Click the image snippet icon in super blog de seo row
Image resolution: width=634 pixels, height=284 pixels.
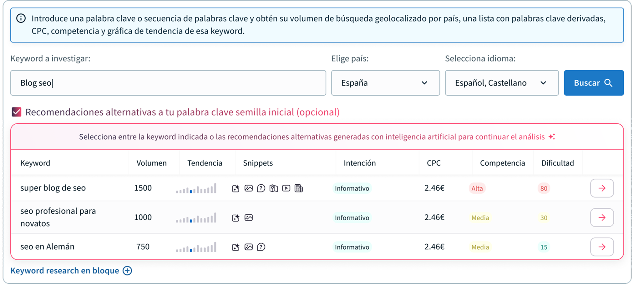[x=249, y=188]
